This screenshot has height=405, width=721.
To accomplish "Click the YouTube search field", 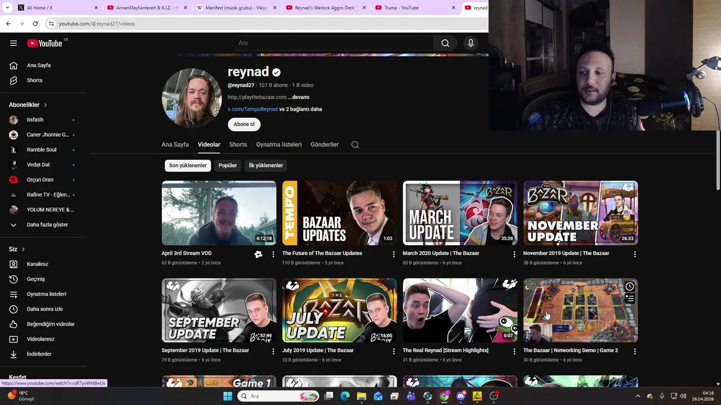I will [332, 43].
